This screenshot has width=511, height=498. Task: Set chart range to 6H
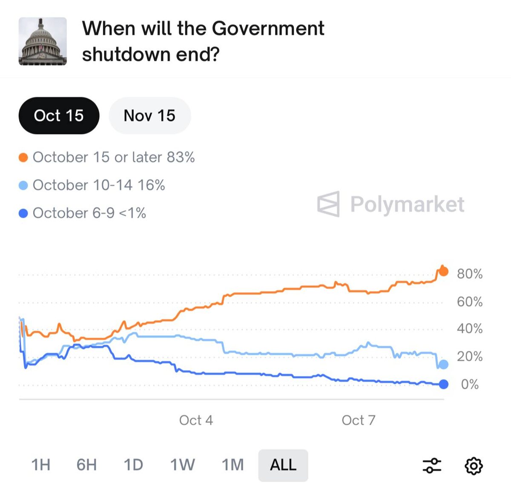tap(86, 465)
